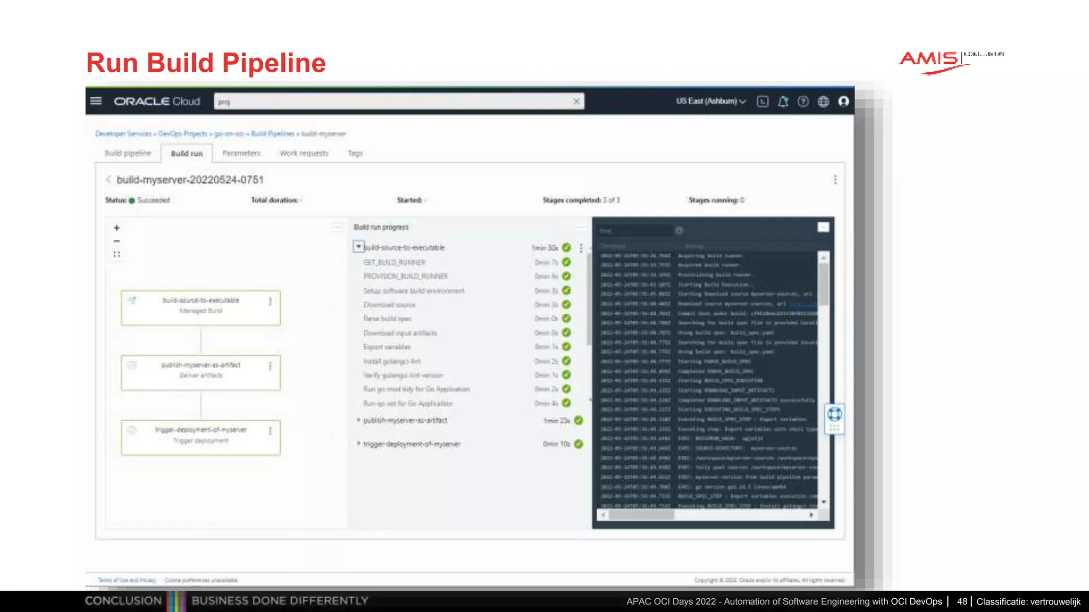Click the Setup software build environment step
The image size is (1089, 612).
click(414, 291)
